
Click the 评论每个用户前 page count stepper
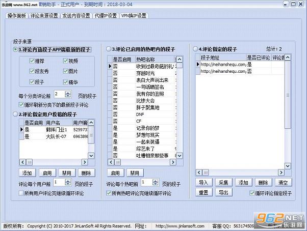[x=68, y=182]
